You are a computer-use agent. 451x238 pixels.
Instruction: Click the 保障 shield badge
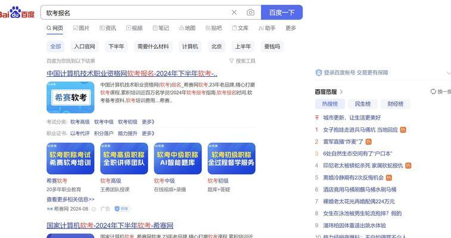tap(122, 209)
